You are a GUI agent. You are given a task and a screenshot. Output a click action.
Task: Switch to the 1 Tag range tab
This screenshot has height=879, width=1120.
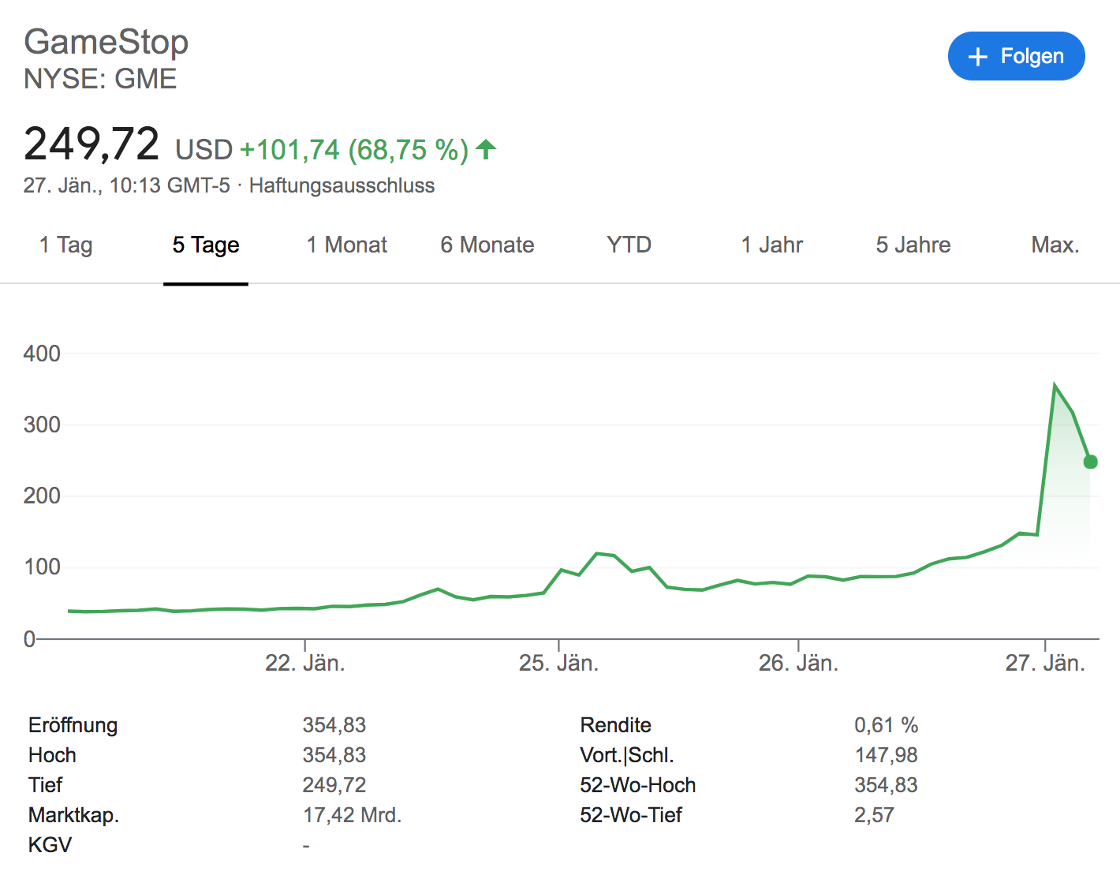(x=66, y=245)
